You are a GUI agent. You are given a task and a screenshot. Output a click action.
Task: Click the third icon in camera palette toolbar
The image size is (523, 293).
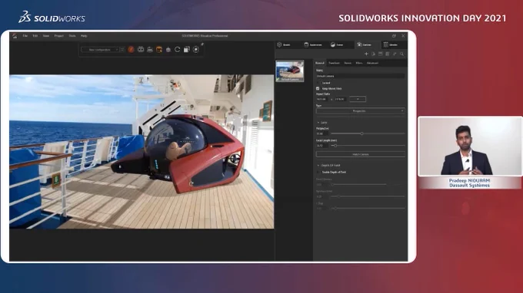[380, 54]
